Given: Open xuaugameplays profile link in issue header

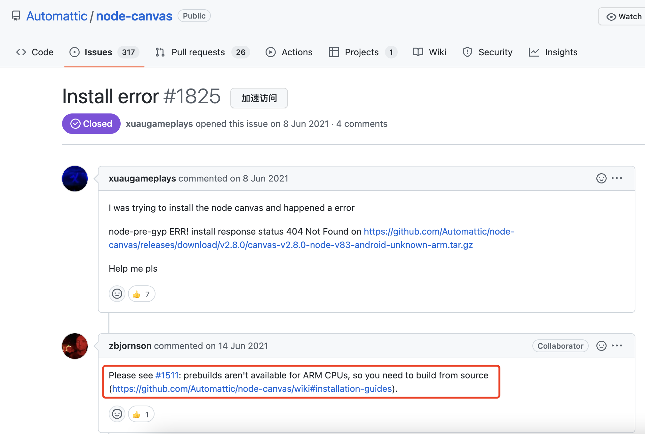Looking at the screenshot, I should point(159,124).
